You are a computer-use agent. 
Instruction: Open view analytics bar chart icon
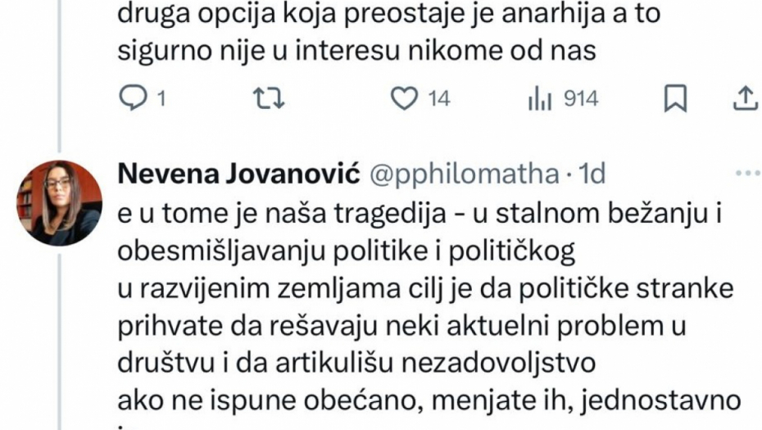[539, 99]
